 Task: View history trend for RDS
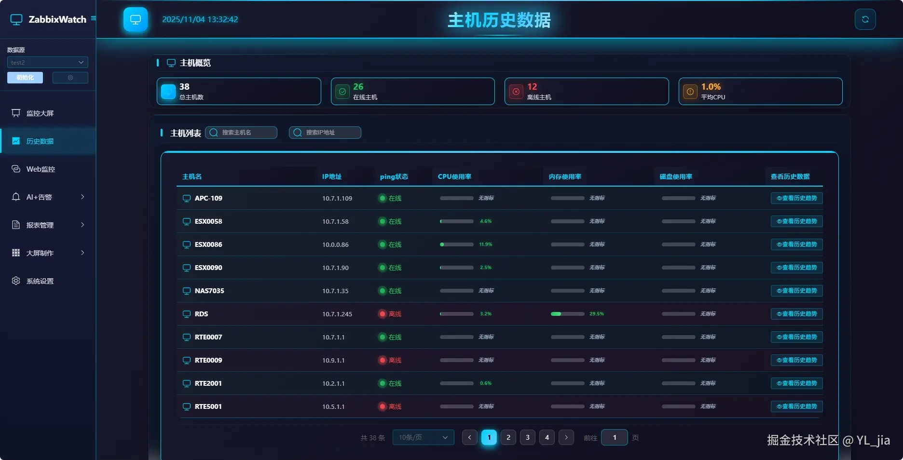coord(796,314)
